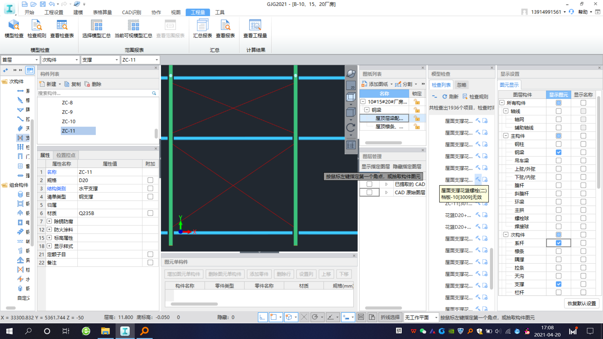
Task: Switch to 位置控点 tab
Action: pos(66,155)
